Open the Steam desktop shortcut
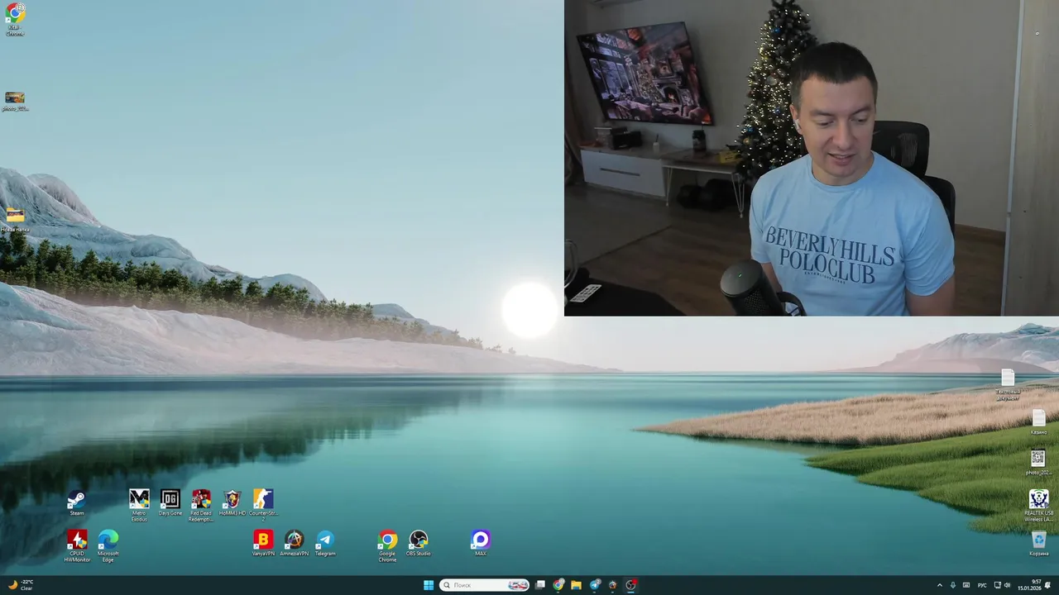The width and height of the screenshot is (1059, 595). (x=76, y=502)
